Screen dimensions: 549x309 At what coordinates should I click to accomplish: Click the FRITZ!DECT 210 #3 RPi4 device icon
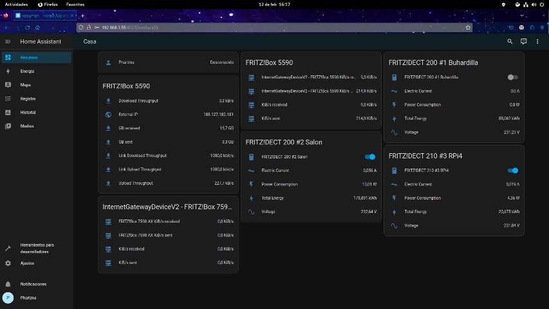pyautogui.click(x=395, y=171)
